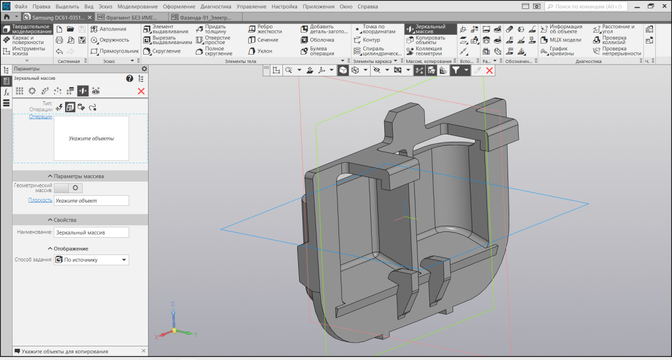This screenshot has width=672, height=360.
Task: Click the Наименование input field
Action: pyautogui.click(x=91, y=232)
